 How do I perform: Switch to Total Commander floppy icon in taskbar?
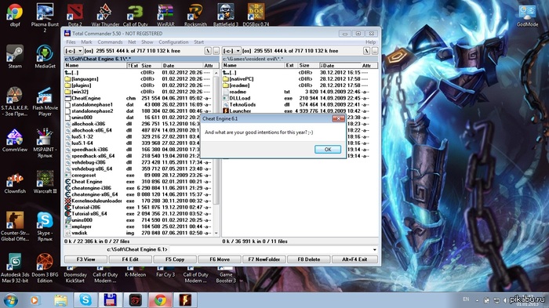[x=111, y=300]
